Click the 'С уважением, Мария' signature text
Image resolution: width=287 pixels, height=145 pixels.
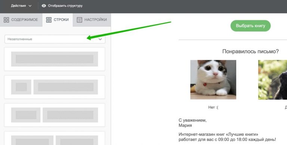coord(192,123)
